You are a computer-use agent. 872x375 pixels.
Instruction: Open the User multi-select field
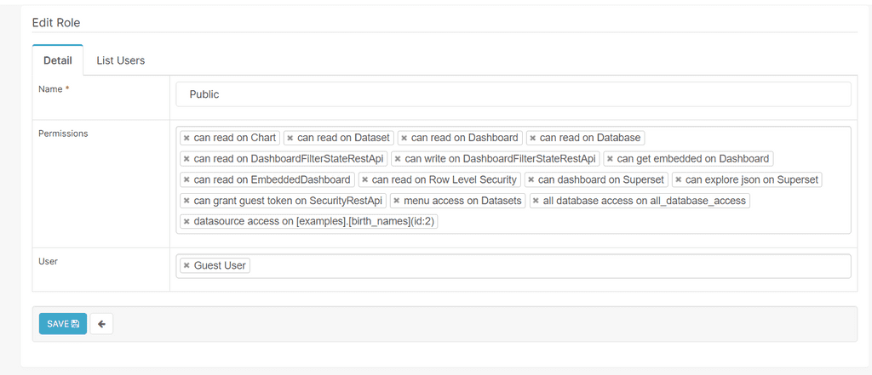(513, 266)
